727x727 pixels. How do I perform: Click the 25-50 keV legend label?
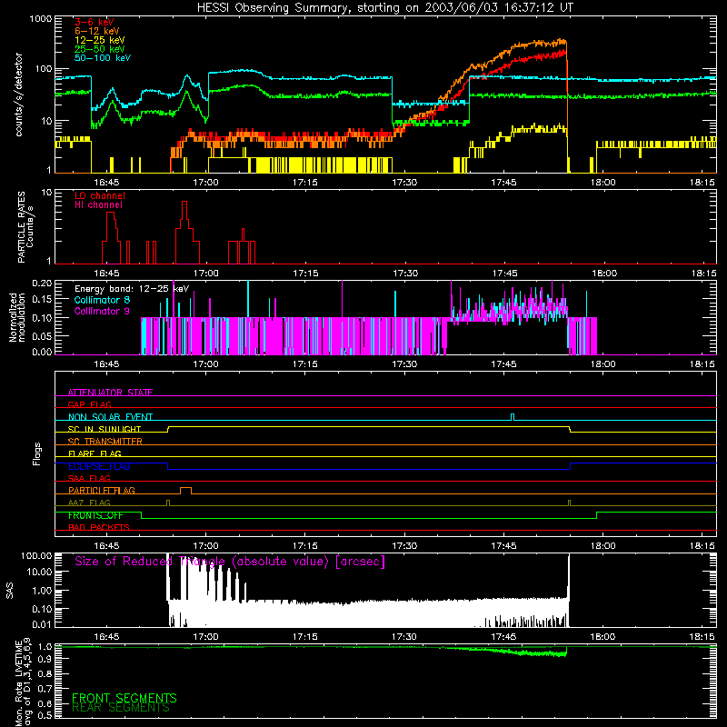[x=100, y=49]
